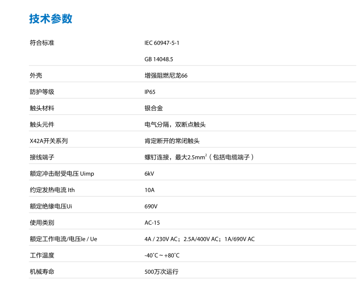Screen dimensions: 358x281
Task: Click the -40°C～+80°C temperature range
Action: click(162, 255)
